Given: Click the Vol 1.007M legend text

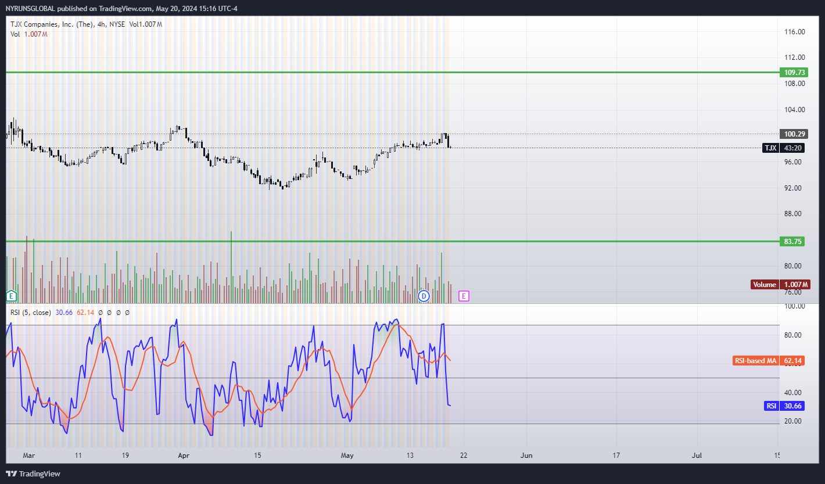Looking at the screenshot, I should [x=28, y=34].
